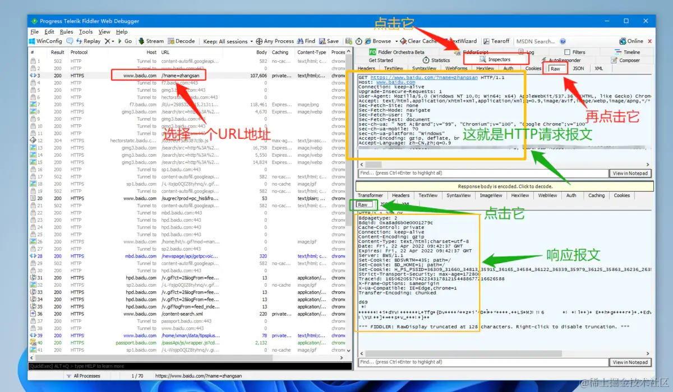
Task: Click upper View in Notepad button
Action: click(x=630, y=173)
